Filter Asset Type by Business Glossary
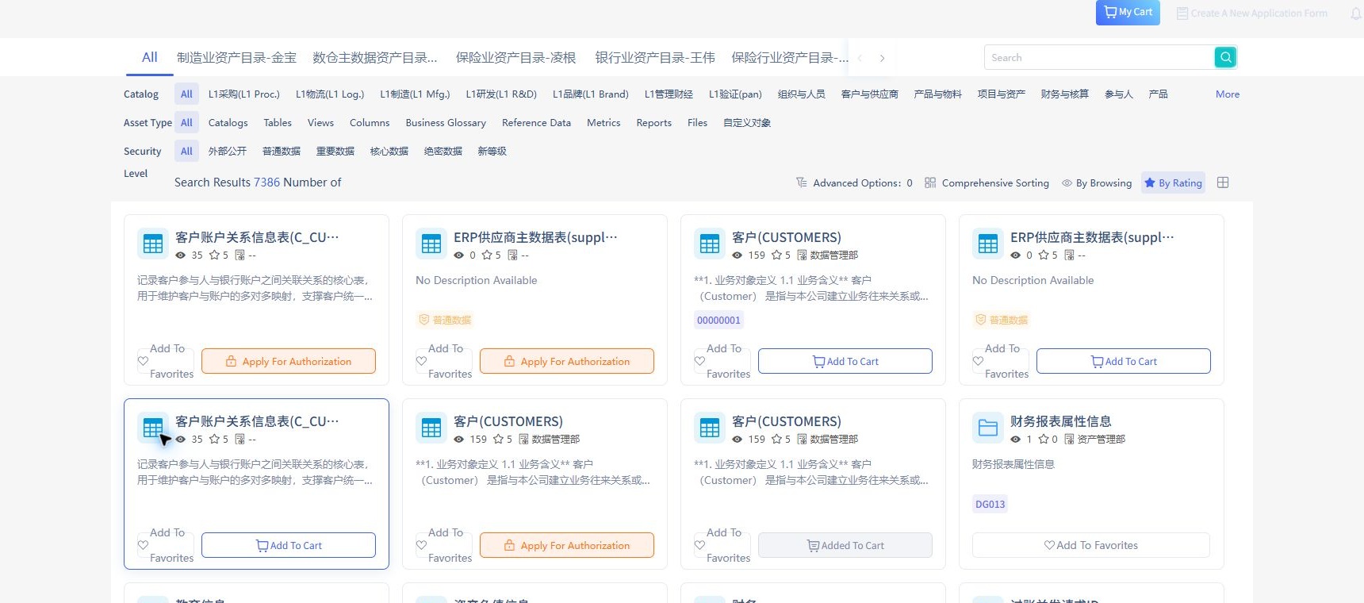Viewport: 1364px width, 603px height. point(446,122)
